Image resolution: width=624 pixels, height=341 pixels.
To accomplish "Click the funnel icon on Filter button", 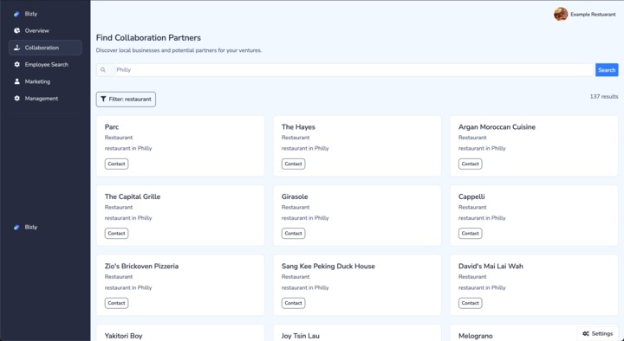I will click(103, 99).
